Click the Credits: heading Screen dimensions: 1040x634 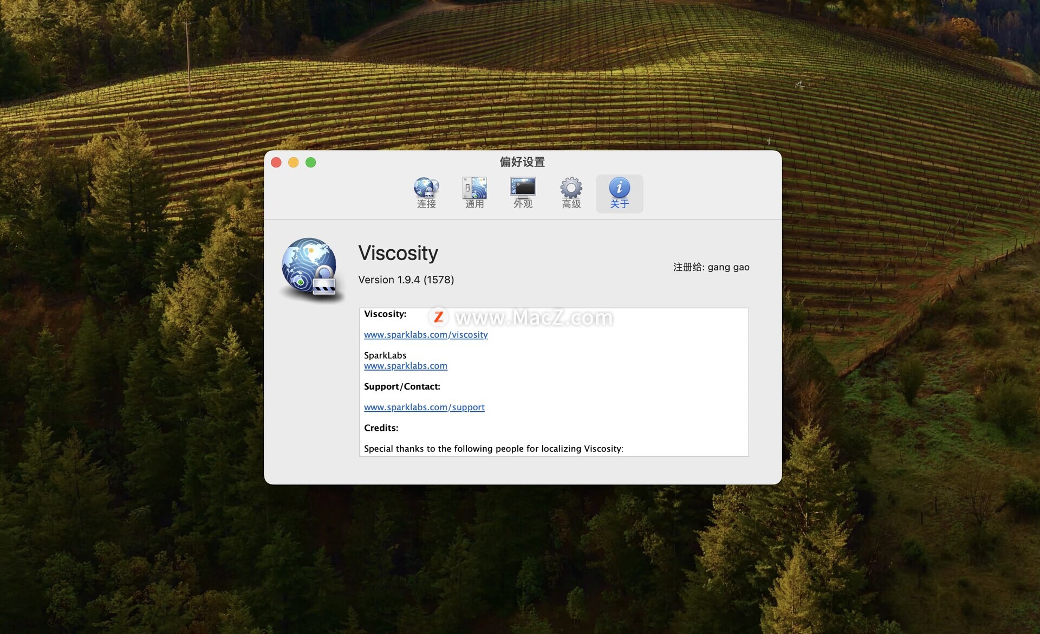pyautogui.click(x=381, y=428)
